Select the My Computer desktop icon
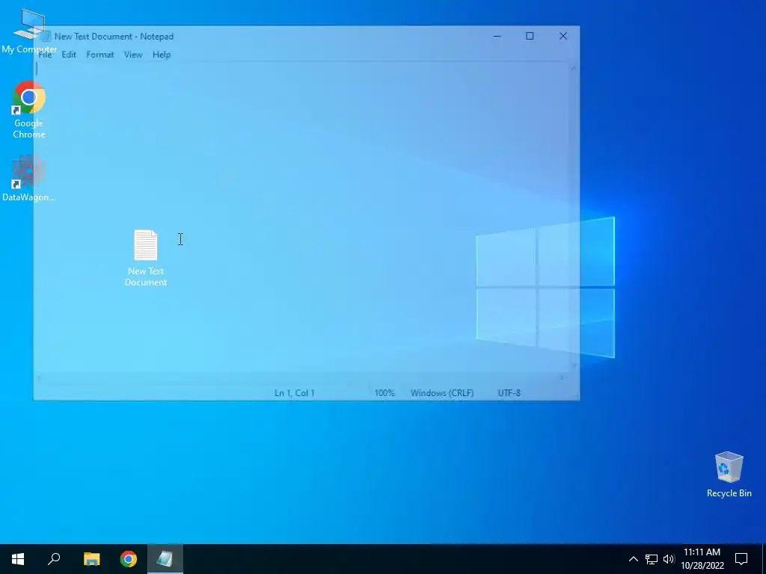Image resolution: width=766 pixels, height=574 pixels. 29,31
